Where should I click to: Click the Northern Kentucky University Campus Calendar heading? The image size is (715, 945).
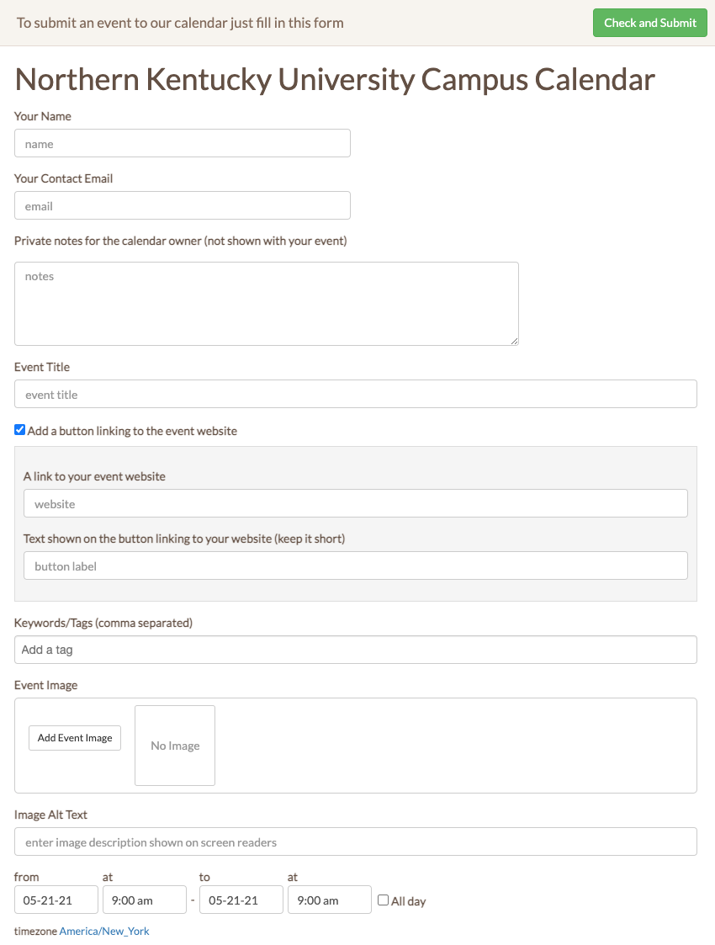coord(334,79)
